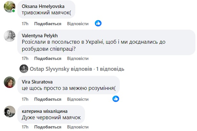
Task: Click катерина міхаліцина's profile avatar
Action: tap(10, 112)
